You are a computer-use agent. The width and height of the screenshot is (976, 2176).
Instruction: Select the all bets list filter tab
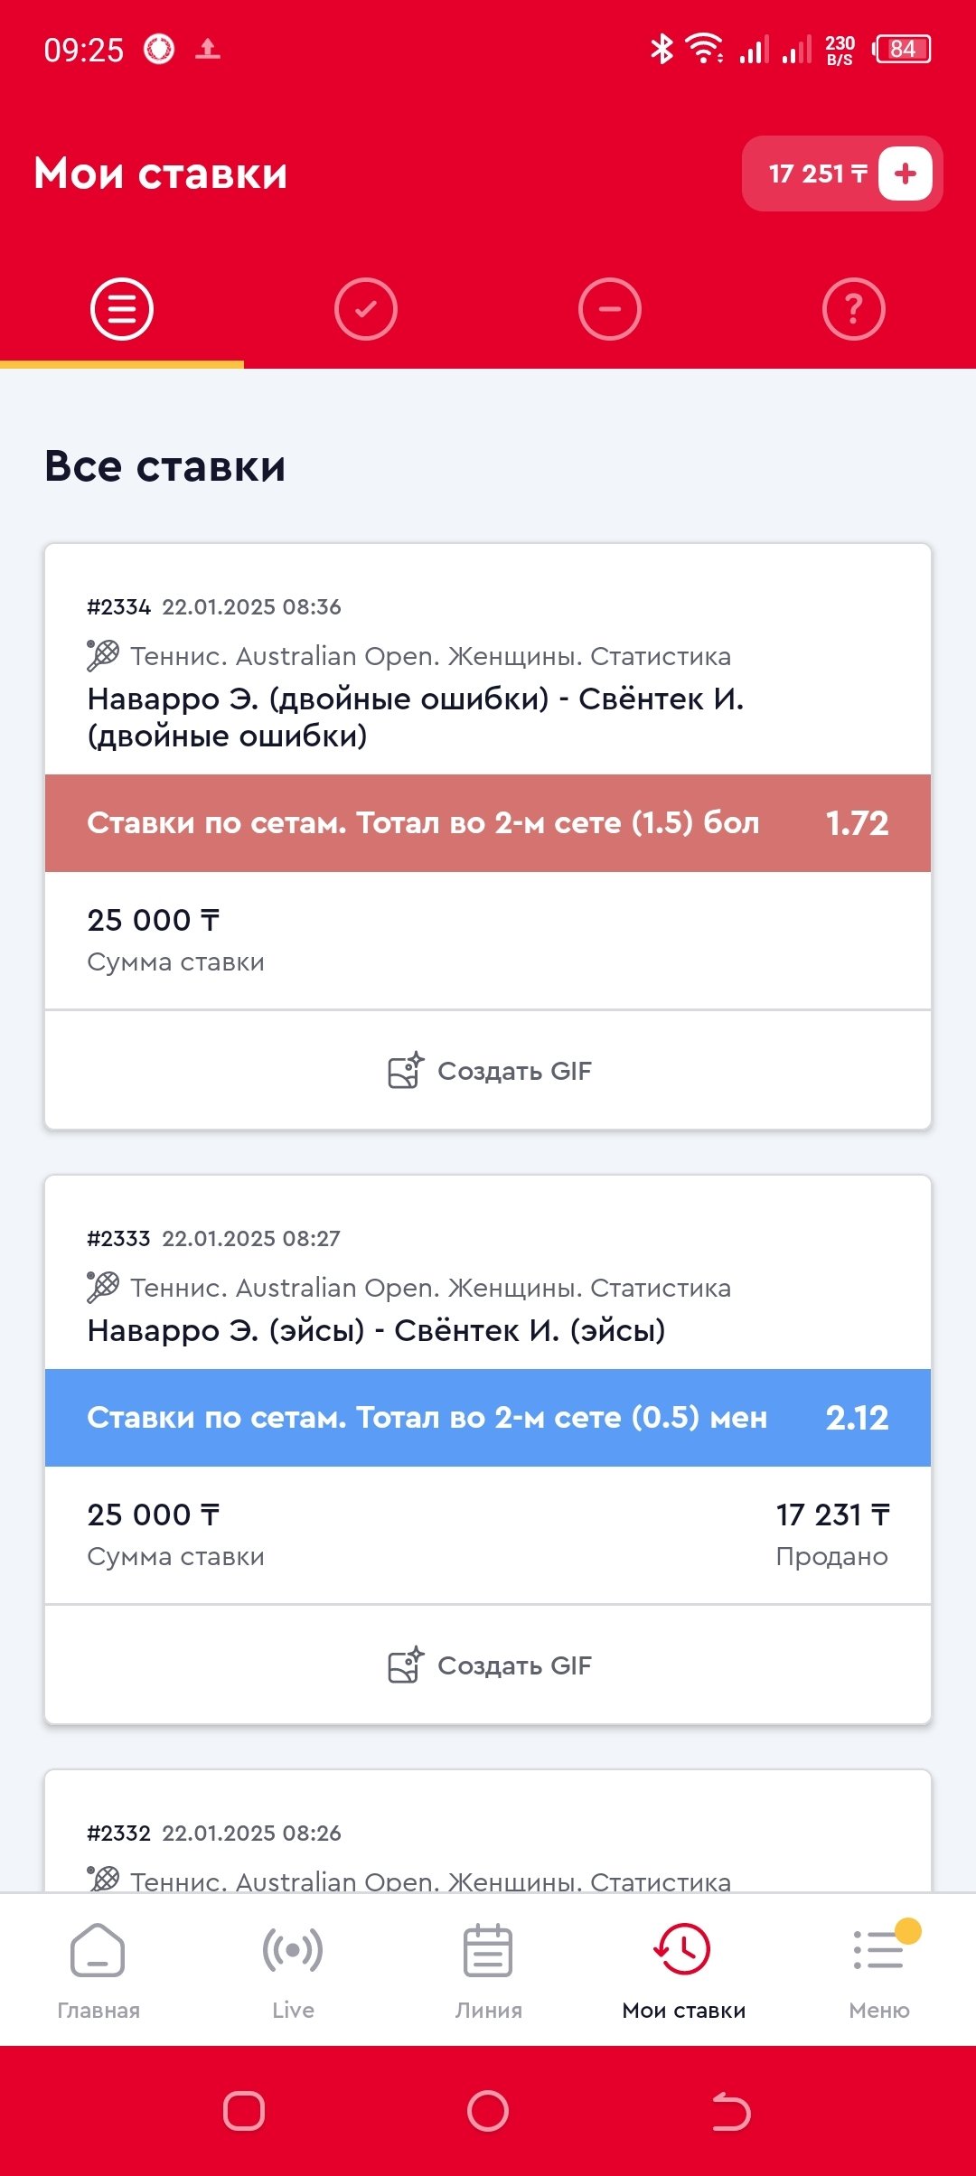(x=122, y=309)
